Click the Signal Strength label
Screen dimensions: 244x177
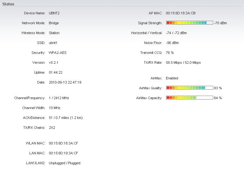coord(150,23)
